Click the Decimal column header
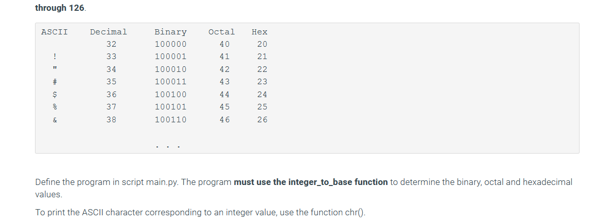The image size is (595, 223). (109, 32)
